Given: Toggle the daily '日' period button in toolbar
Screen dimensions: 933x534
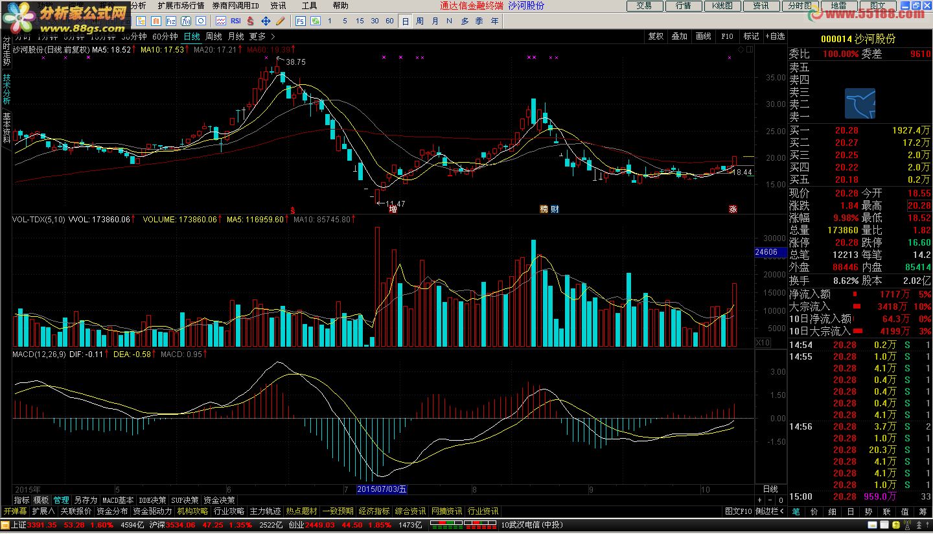Looking at the screenshot, I should click(x=406, y=21).
